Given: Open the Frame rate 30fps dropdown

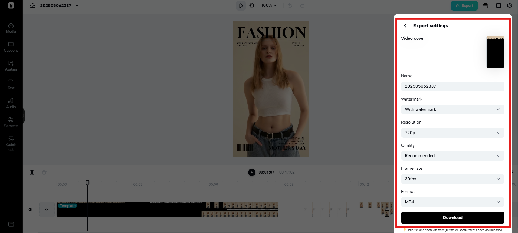Looking at the screenshot, I should coord(453,179).
